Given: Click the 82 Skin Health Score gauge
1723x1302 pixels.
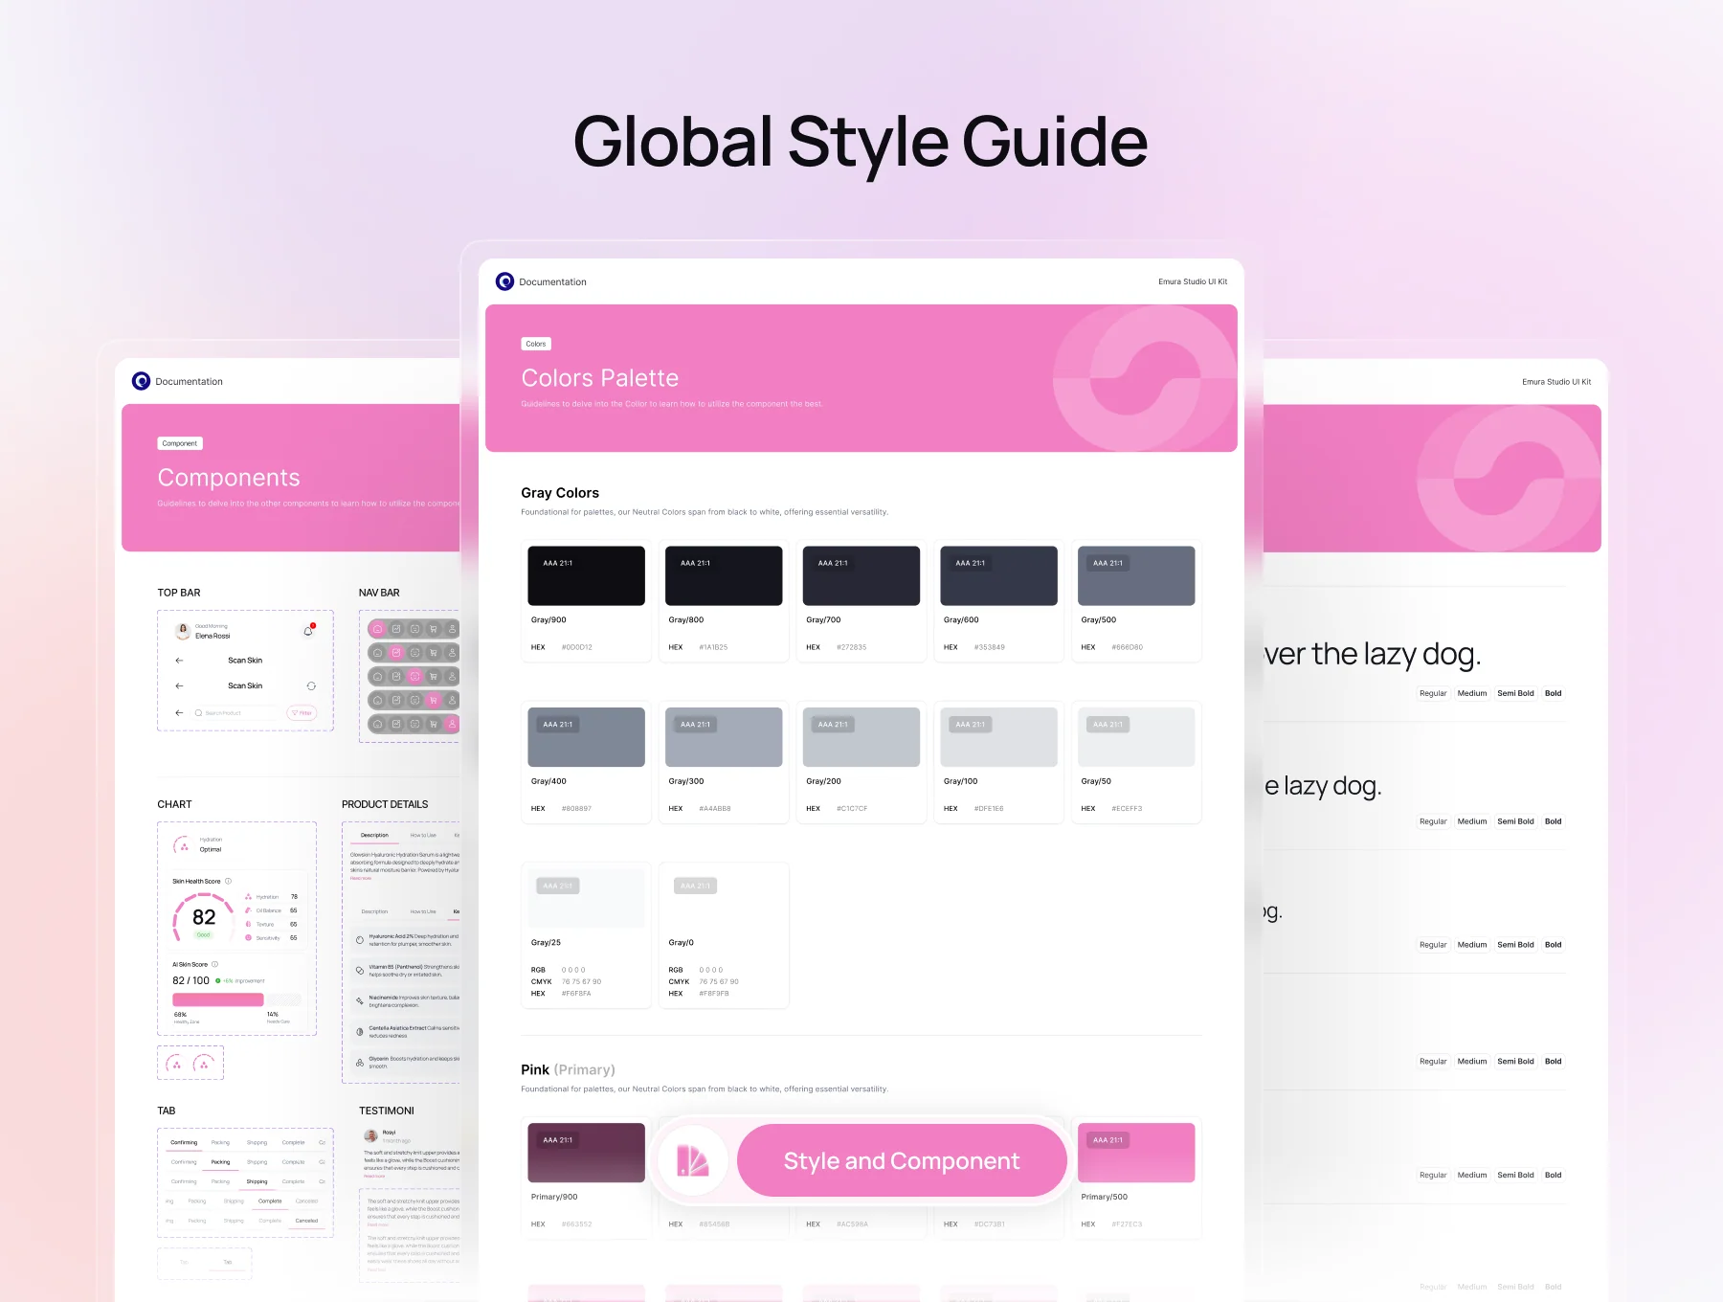Looking at the screenshot, I should [204, 918].
